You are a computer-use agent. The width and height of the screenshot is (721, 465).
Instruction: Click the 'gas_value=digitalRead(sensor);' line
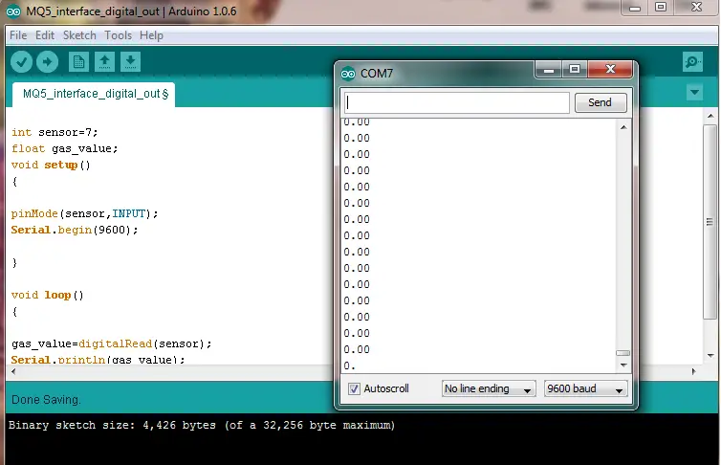pyautogui.click(x=112, y=344)
